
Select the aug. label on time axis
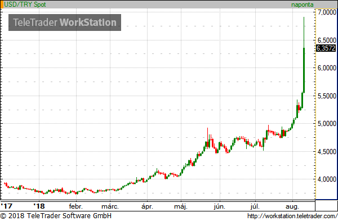[292, 206]
